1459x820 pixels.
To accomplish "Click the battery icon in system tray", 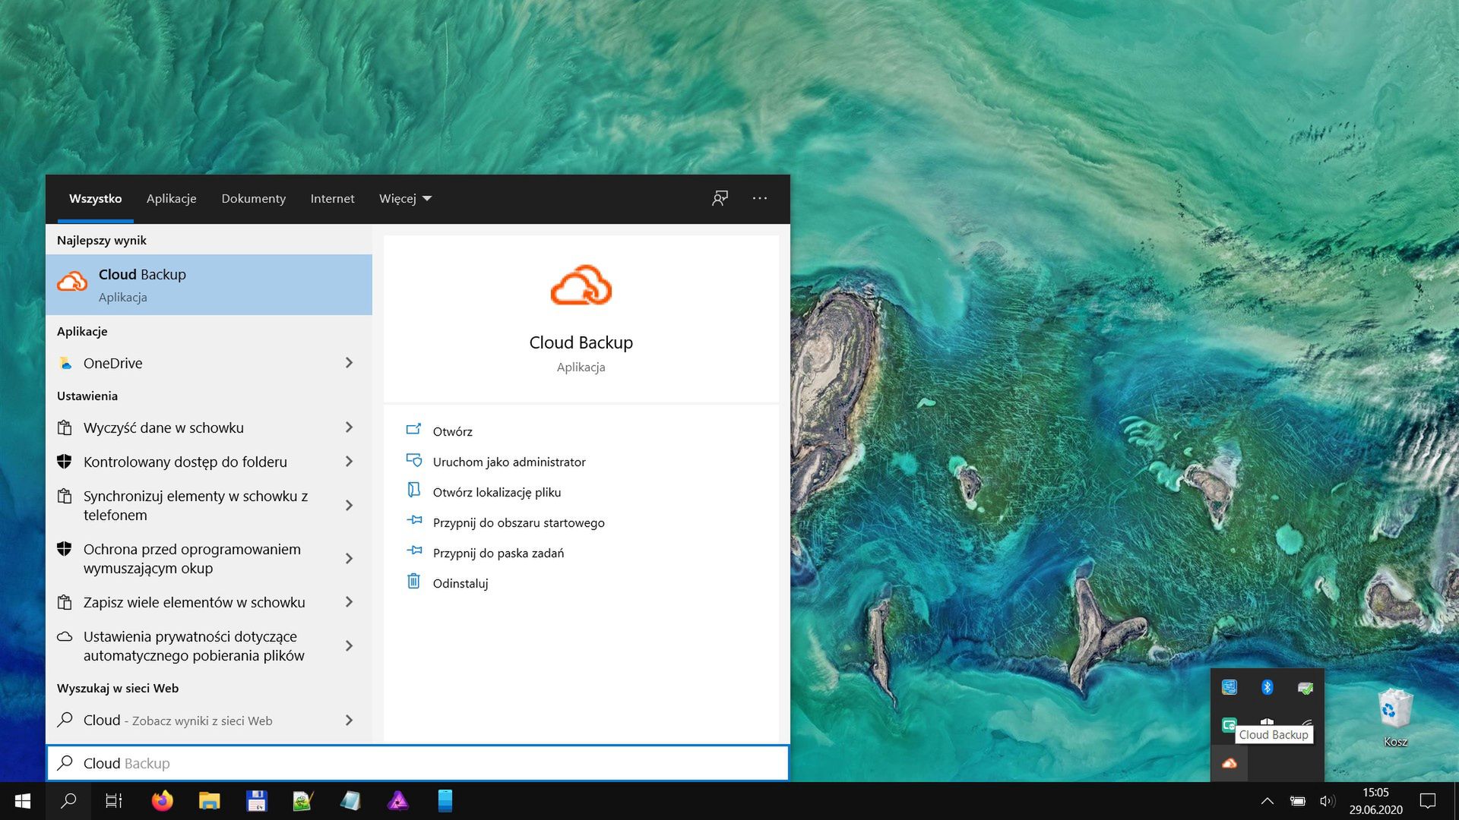I will [1298, 801].
